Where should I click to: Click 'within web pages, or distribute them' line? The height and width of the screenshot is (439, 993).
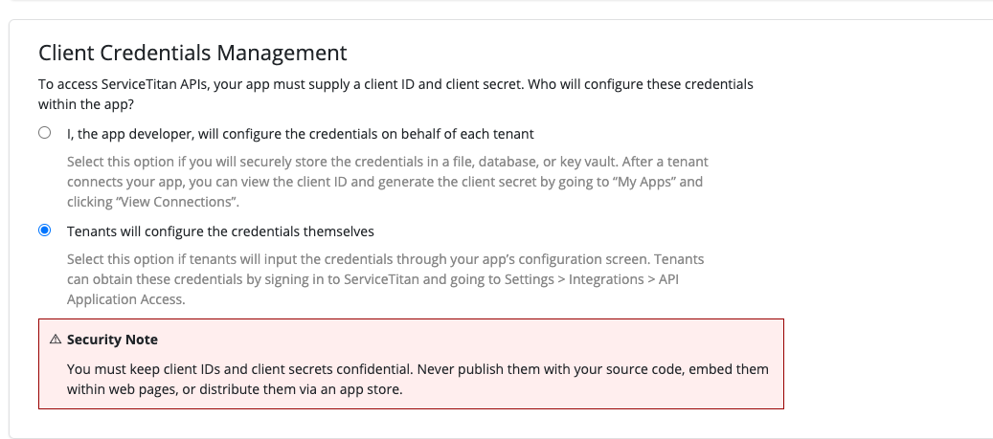(x=235, y=389)
